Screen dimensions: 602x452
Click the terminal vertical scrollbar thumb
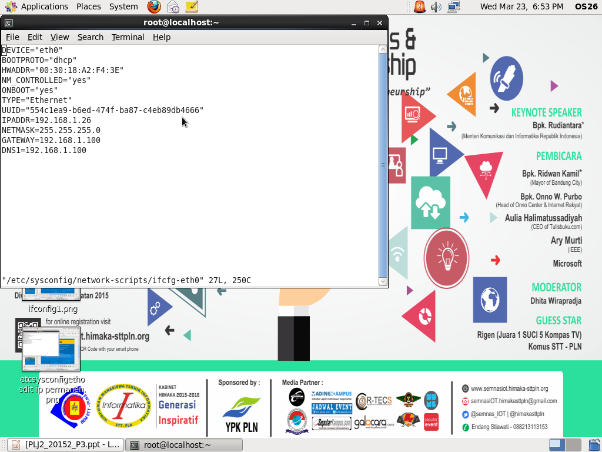pyautogui.click(x=383, y=165)
